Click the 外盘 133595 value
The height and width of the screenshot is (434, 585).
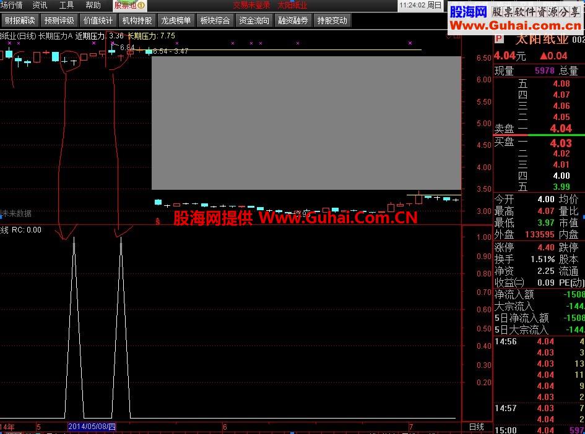pyautogui.click(x=539, y=234)
